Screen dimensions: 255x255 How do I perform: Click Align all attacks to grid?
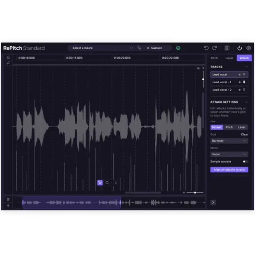229,170
